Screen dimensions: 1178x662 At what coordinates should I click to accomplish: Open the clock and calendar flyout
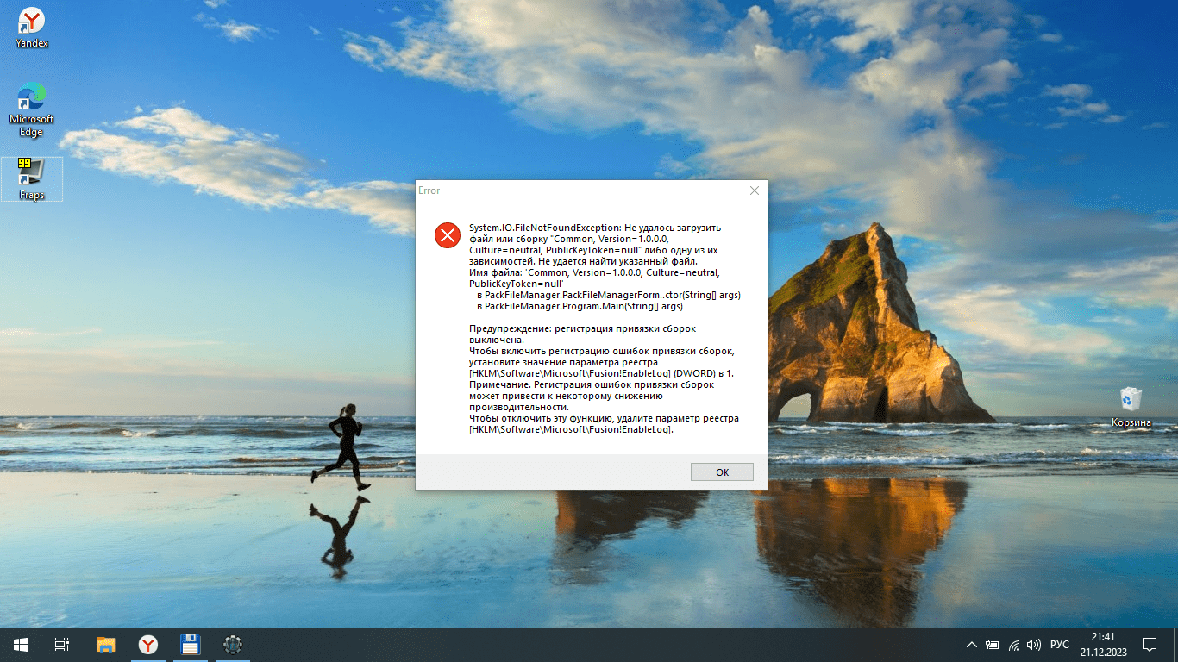pyautogui.click(x=1102, y=645)
